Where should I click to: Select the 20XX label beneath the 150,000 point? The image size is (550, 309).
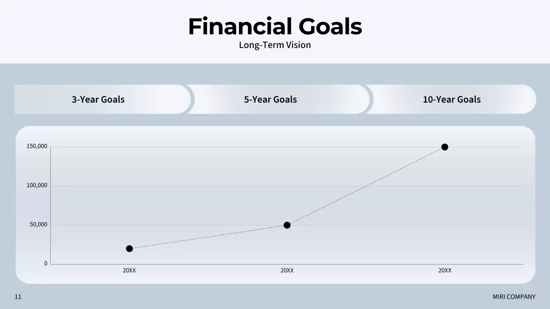point(445,270)
